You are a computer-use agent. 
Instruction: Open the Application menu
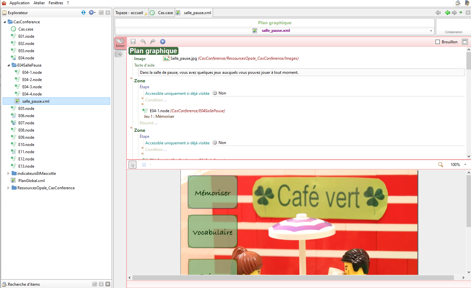(19, 3)
